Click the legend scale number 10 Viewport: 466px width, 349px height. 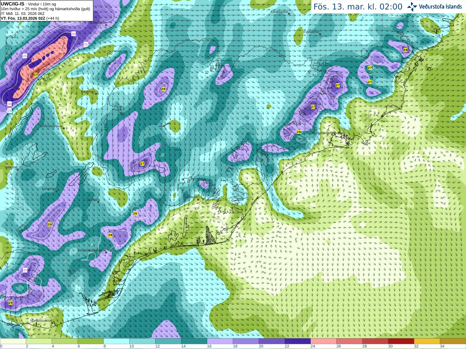point(132,346)
